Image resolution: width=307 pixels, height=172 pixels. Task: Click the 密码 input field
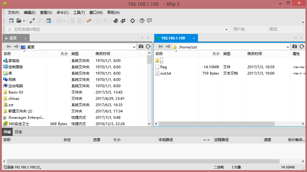click(285, 29)
